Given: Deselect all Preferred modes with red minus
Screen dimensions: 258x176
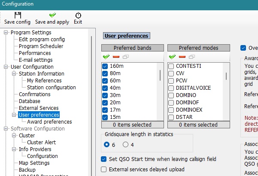Looking at the screenshot, I should coord(182,57).
